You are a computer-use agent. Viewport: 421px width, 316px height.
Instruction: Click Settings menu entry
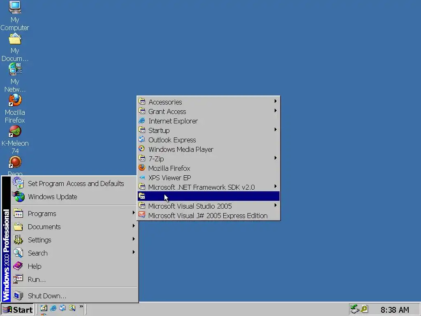[x=74, y=240]
